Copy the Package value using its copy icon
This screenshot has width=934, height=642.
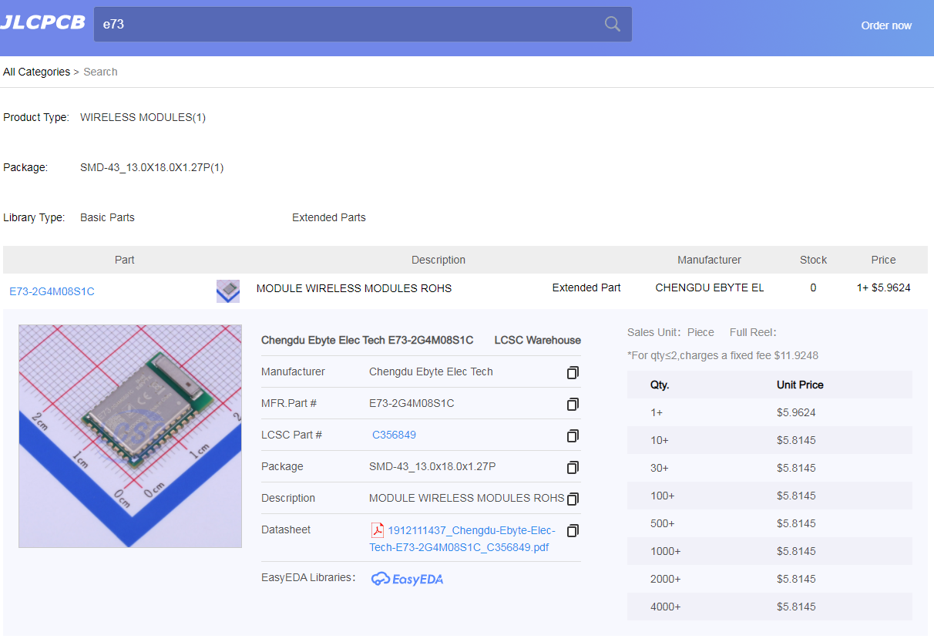click(572, 467)
